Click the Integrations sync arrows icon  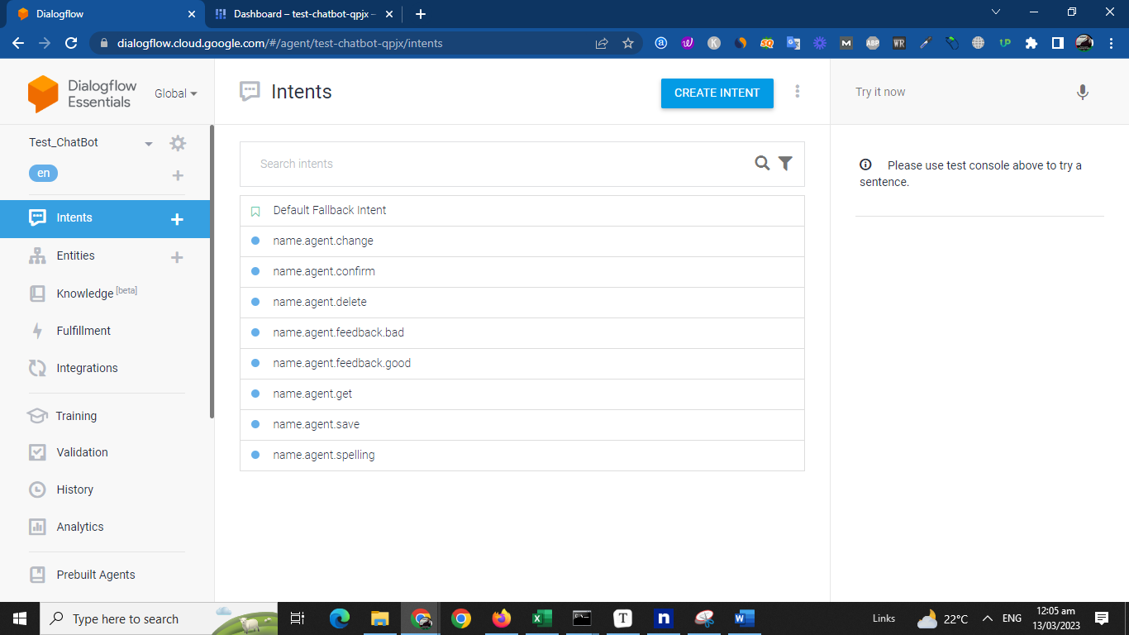(x=37, y=368)
